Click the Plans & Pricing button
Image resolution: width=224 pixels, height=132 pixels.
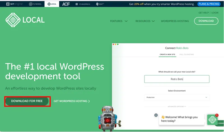209,4
